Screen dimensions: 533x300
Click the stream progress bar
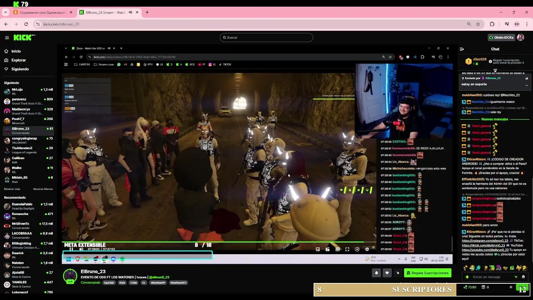tap(219, 242)
